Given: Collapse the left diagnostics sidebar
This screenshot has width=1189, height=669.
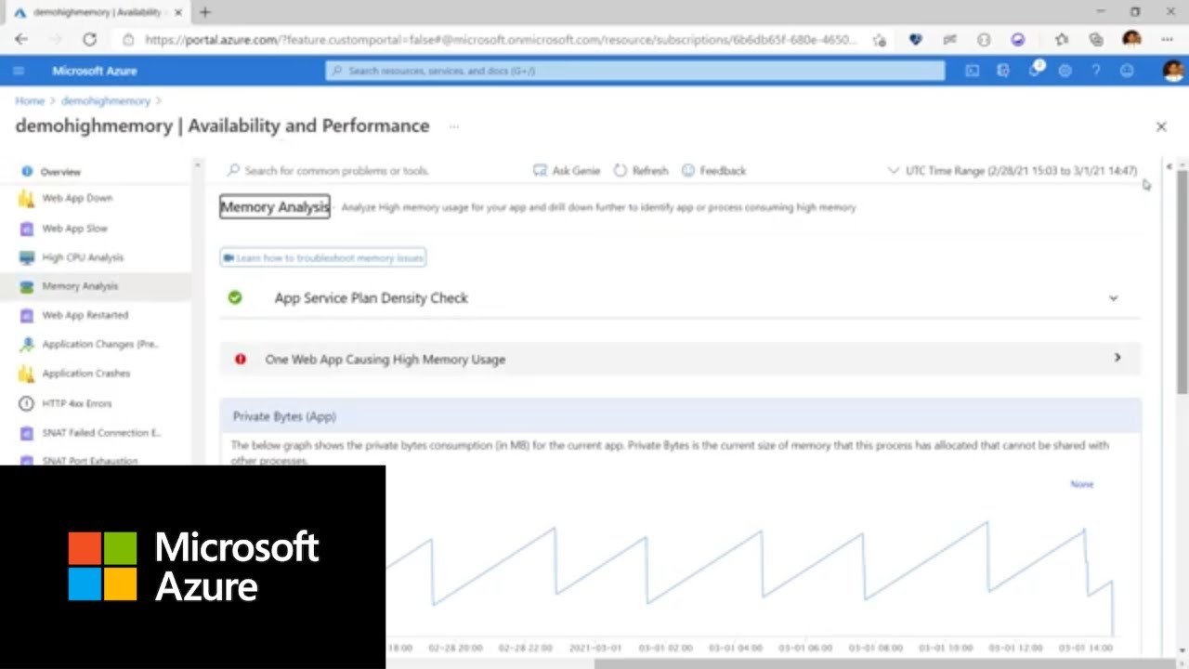Looking at the screenshot, I should 1169,166.
